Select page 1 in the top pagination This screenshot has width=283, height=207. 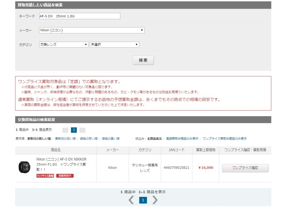(x=74, y=130)
